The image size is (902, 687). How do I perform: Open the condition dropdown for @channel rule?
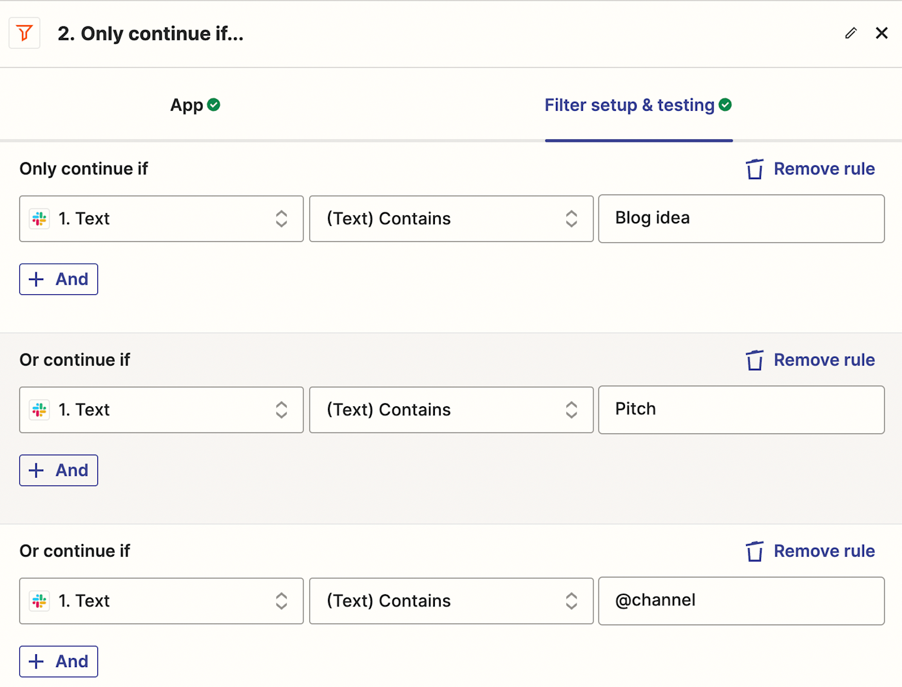click(451, 601)
